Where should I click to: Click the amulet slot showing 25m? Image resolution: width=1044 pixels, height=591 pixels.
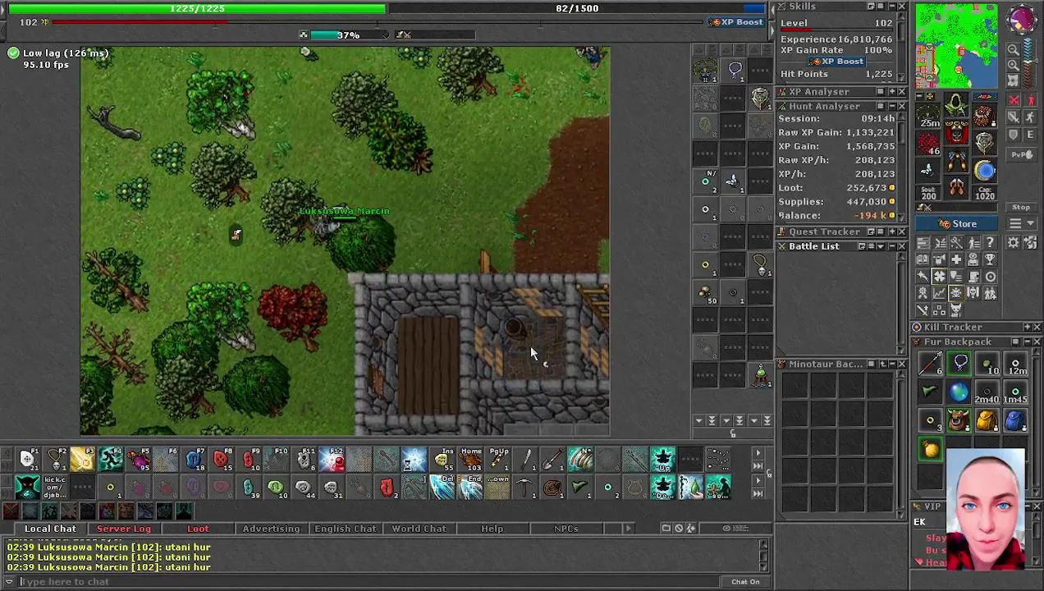pyautogui.click(x=929, y=116)
